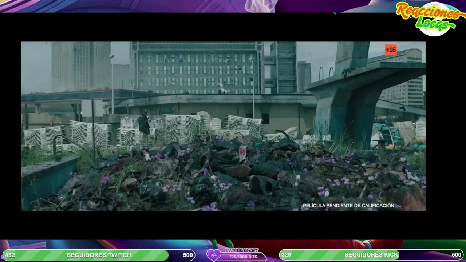
Task: Click the "STICKER PARTY" title text
Action: pyautogui.click(x=242, y=250)
